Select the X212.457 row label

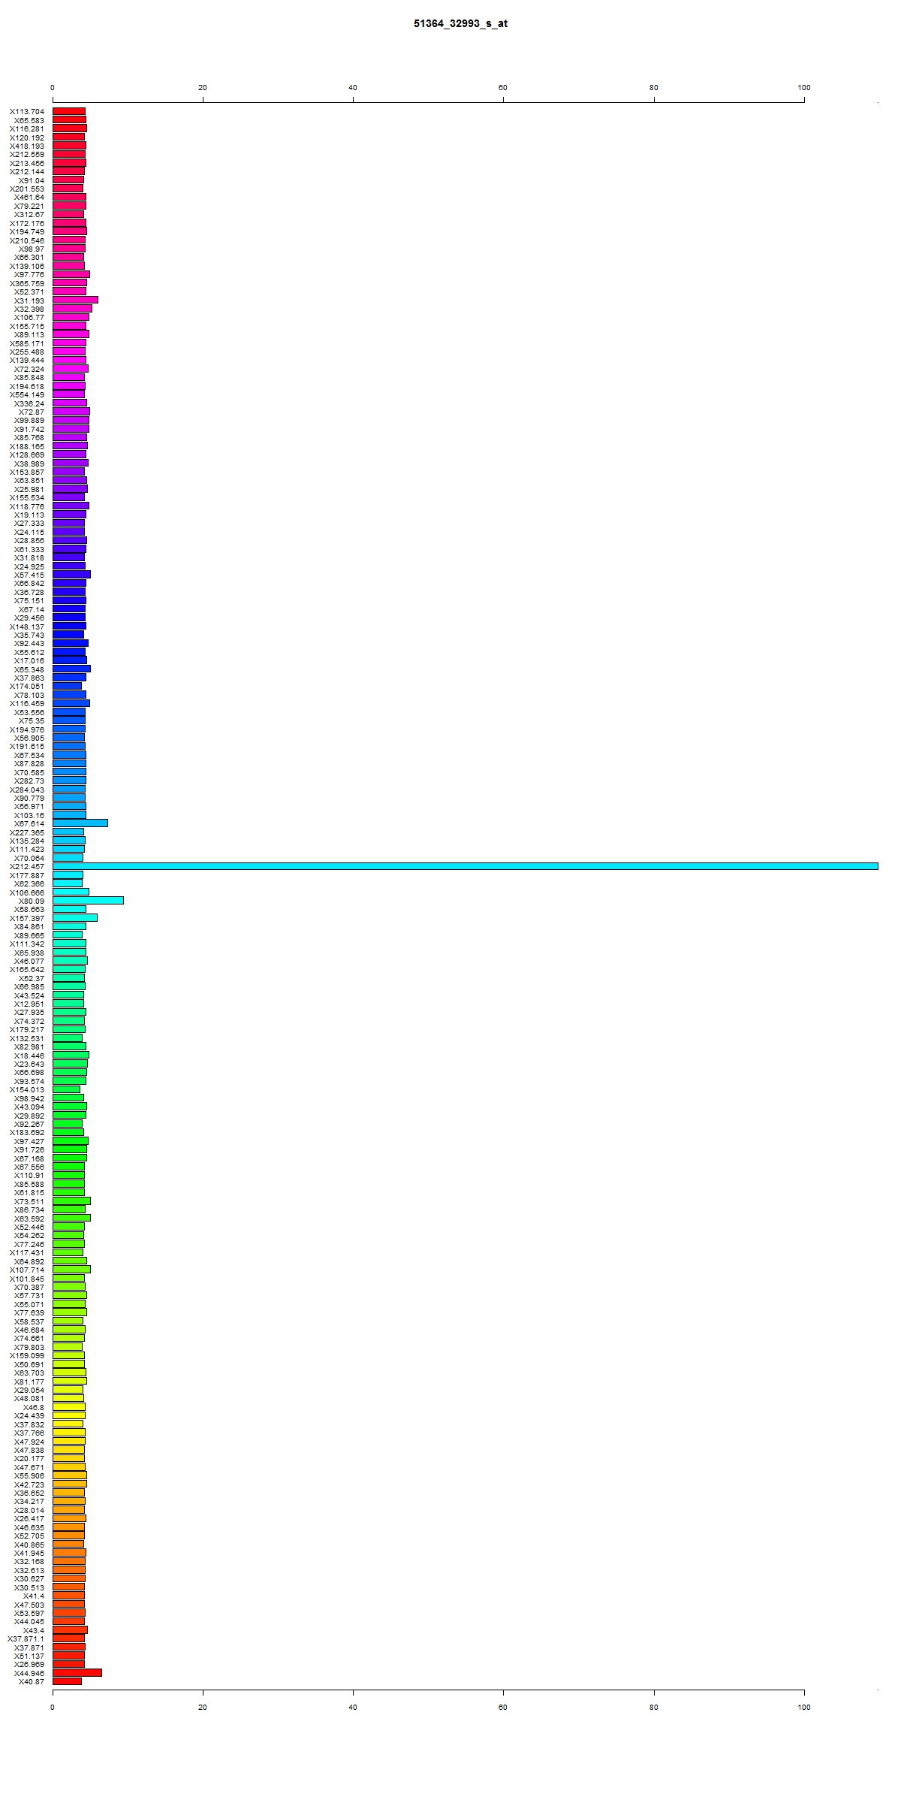[x=27, y=866]
